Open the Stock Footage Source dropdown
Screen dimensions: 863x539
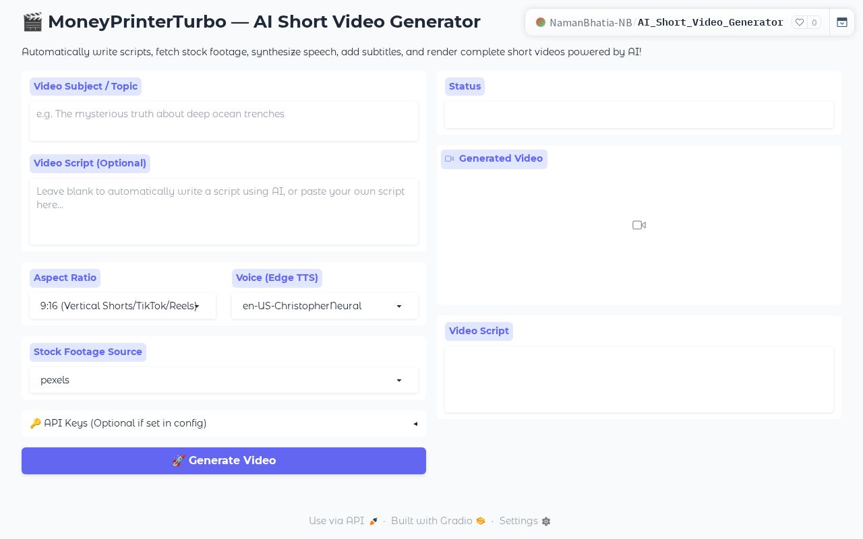[224, 380]
